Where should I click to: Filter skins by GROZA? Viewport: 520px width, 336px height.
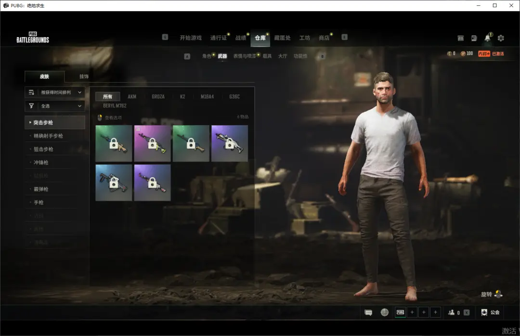point(158,97)
